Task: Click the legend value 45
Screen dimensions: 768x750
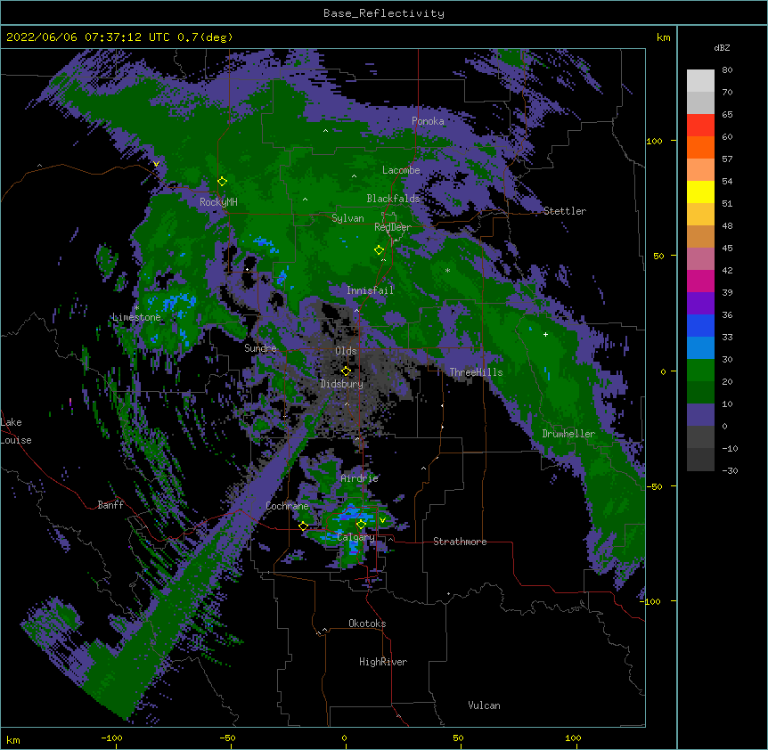Action: tap(727, 248)
